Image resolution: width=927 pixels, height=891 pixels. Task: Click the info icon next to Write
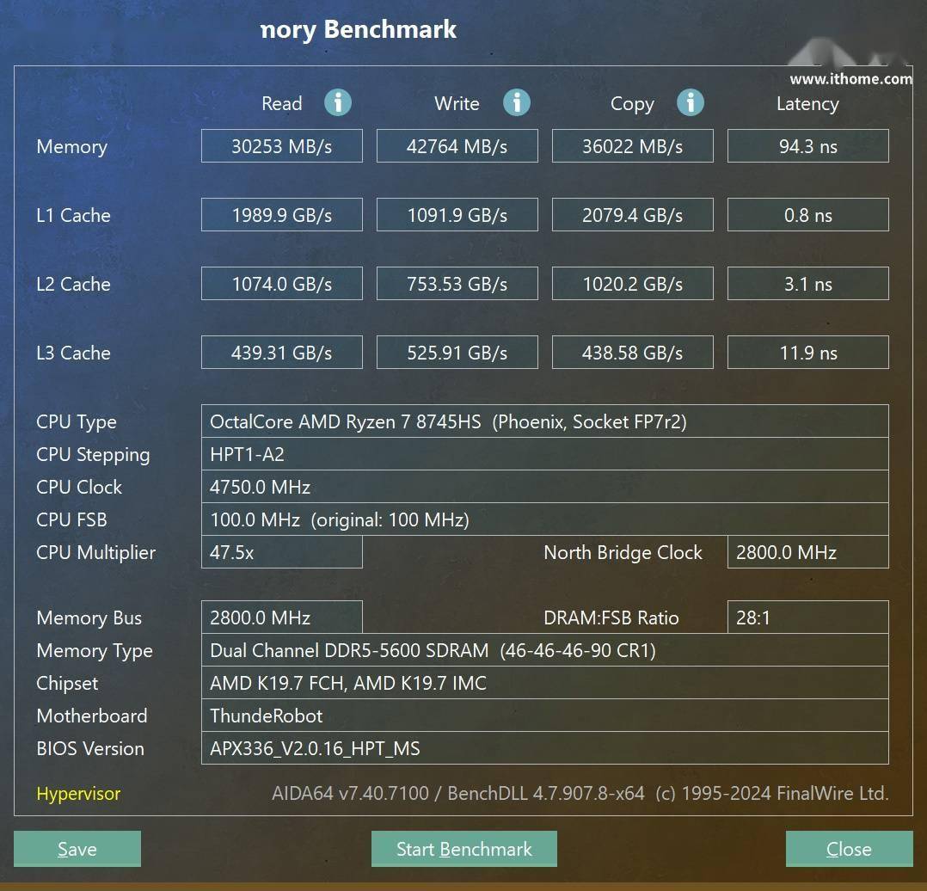[x=516, y=103]
